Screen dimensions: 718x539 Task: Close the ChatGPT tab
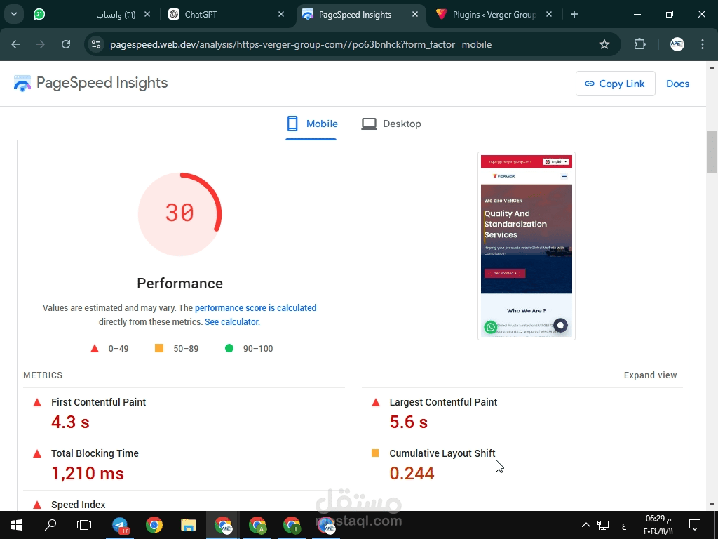281,14
